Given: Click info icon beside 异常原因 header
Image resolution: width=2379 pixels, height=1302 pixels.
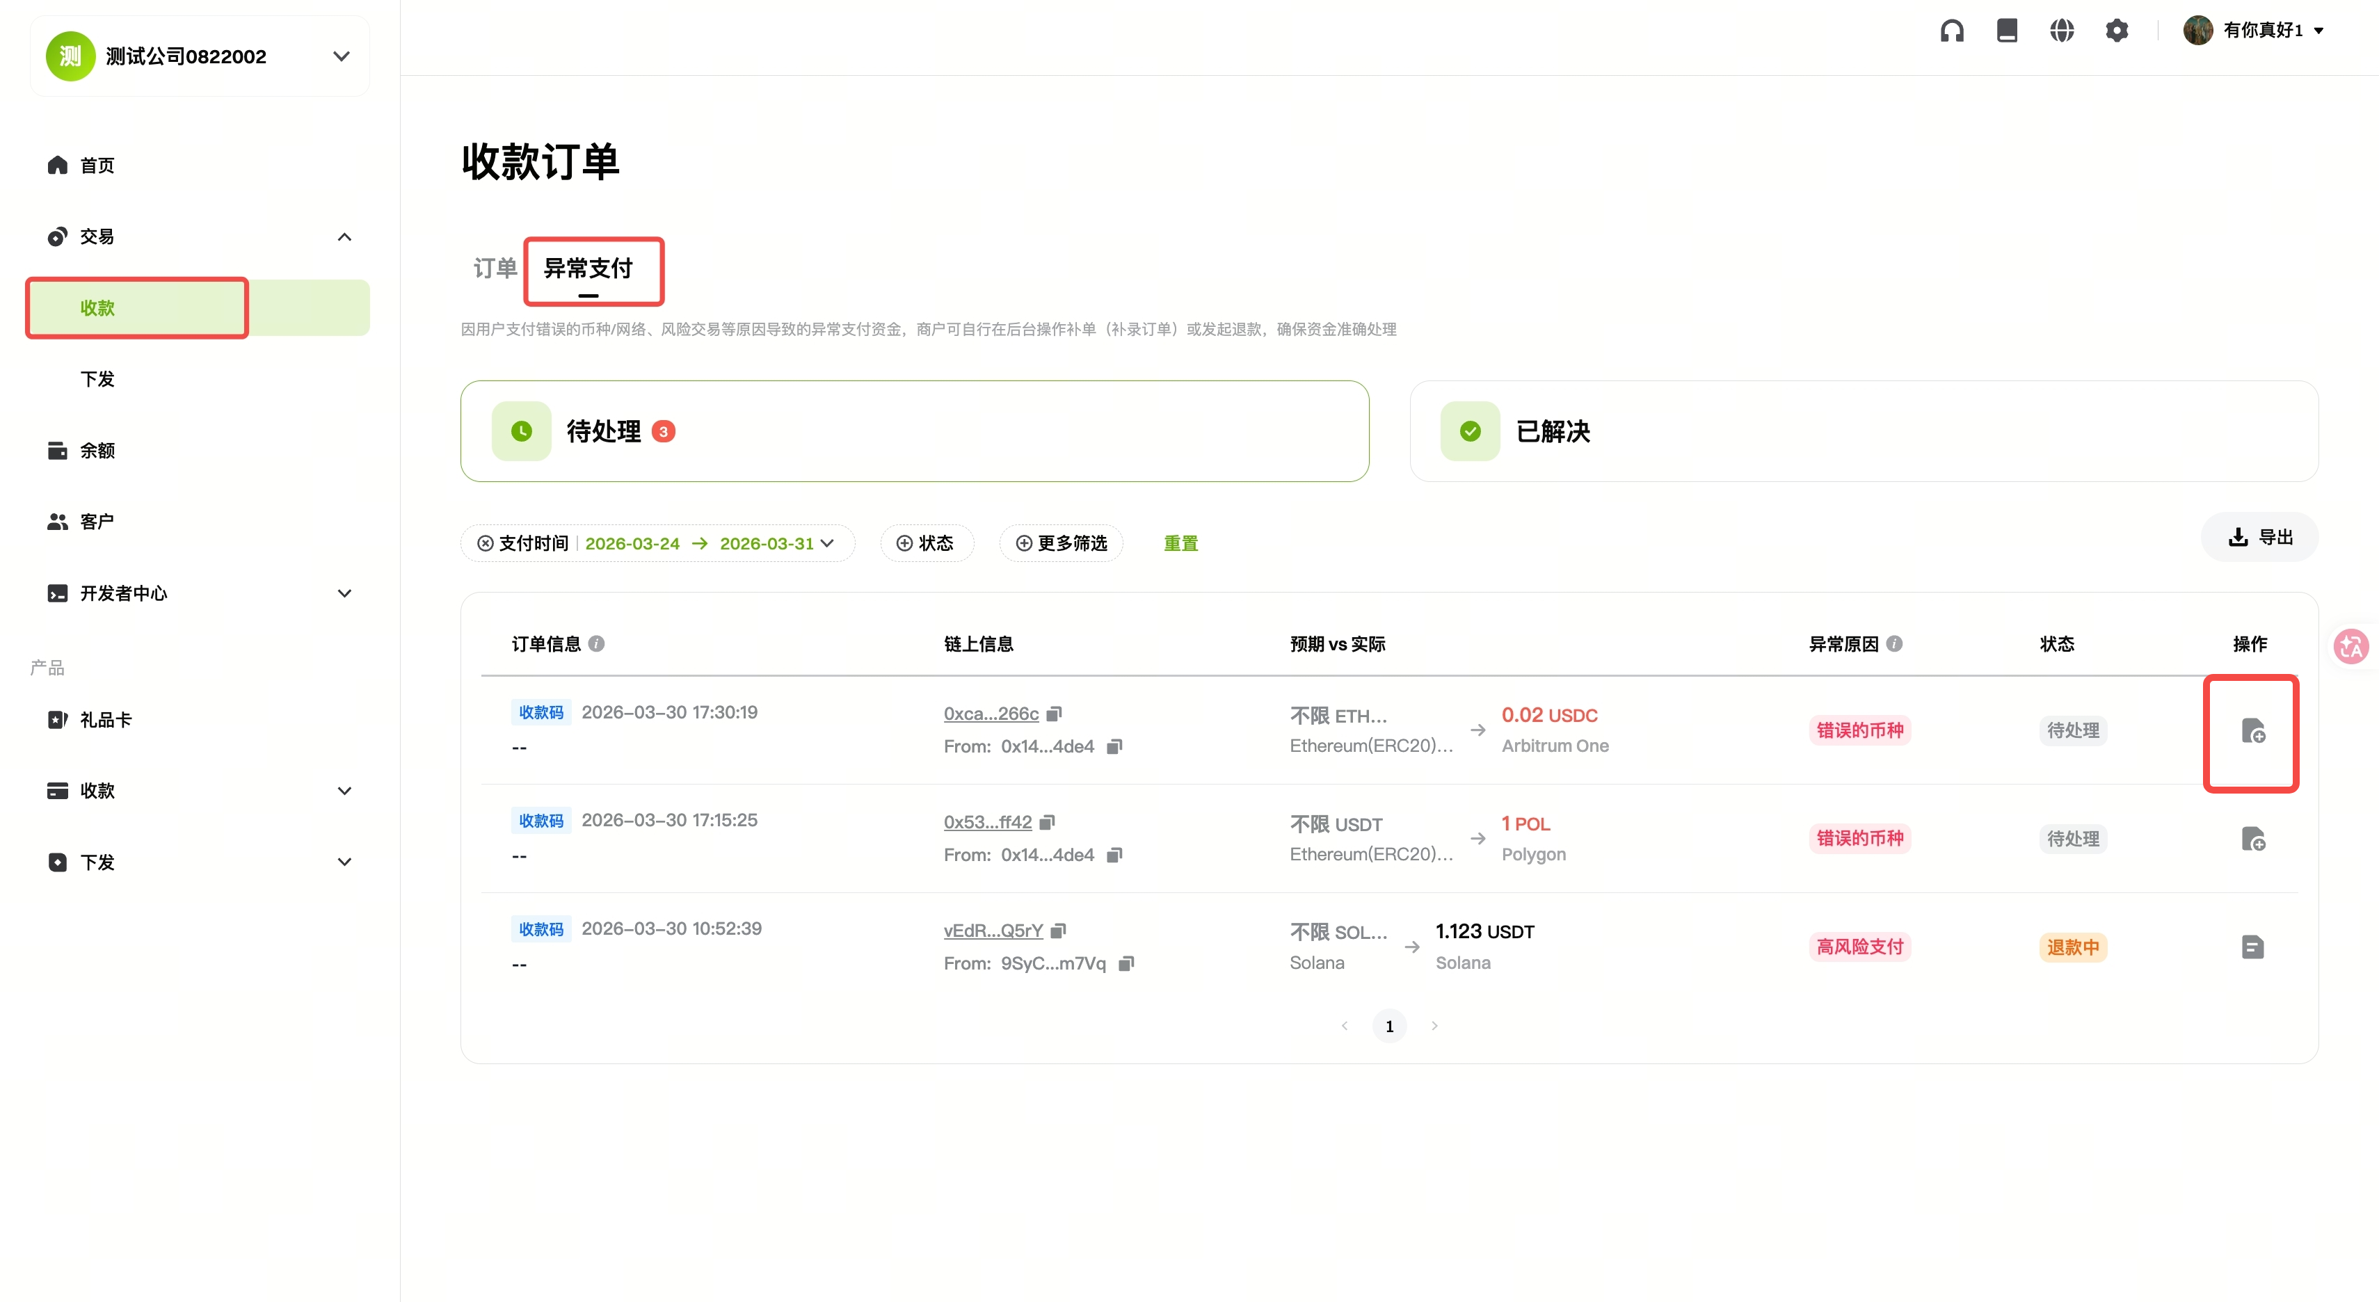Looking at the screenshot, I should click(x=1894, y=643).
